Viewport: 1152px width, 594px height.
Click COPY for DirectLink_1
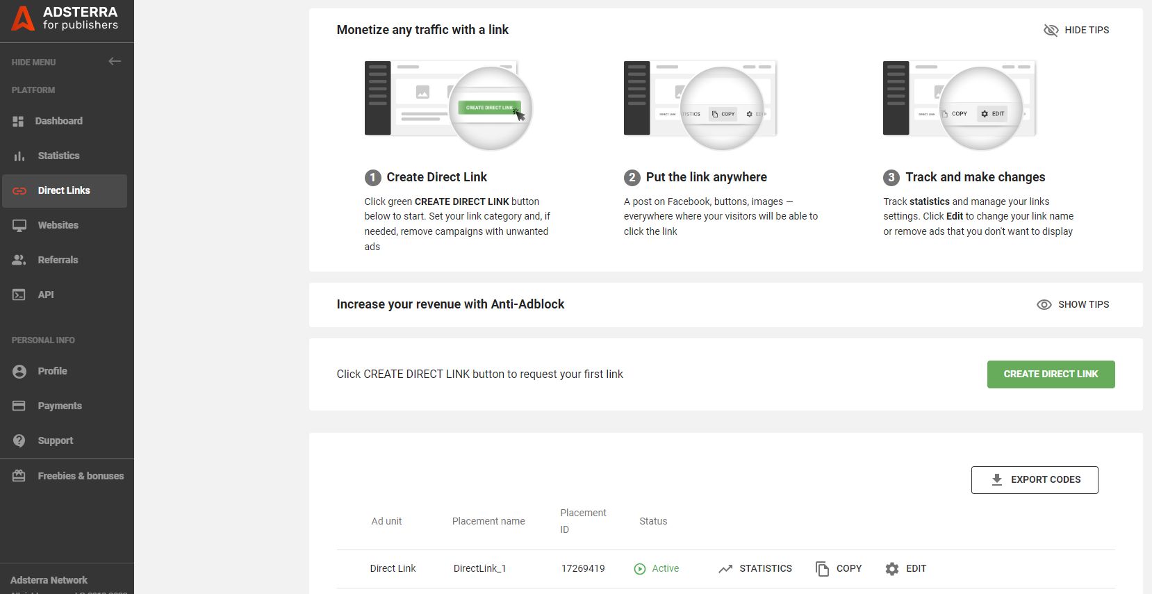(849, 568)
